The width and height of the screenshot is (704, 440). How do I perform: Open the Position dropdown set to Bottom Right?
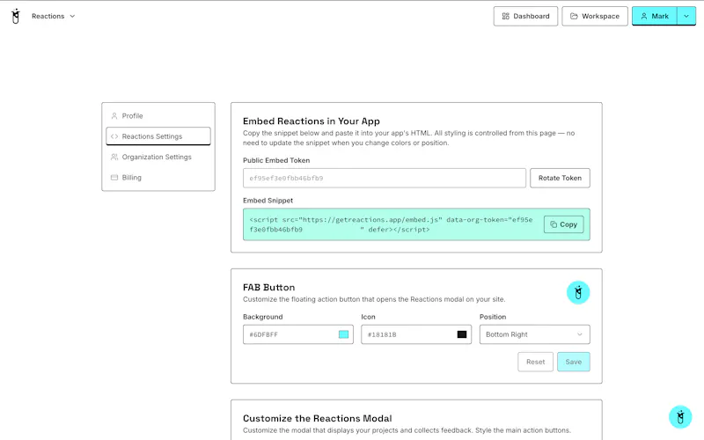(x=534, y=334)
